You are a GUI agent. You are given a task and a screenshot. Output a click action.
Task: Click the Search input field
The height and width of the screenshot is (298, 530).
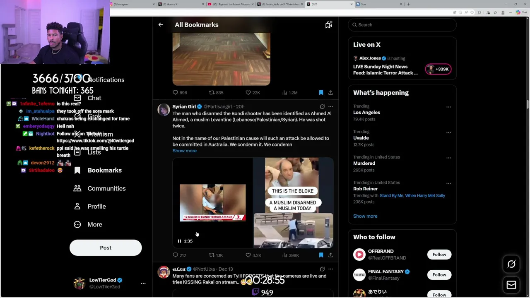click(402, 25)
